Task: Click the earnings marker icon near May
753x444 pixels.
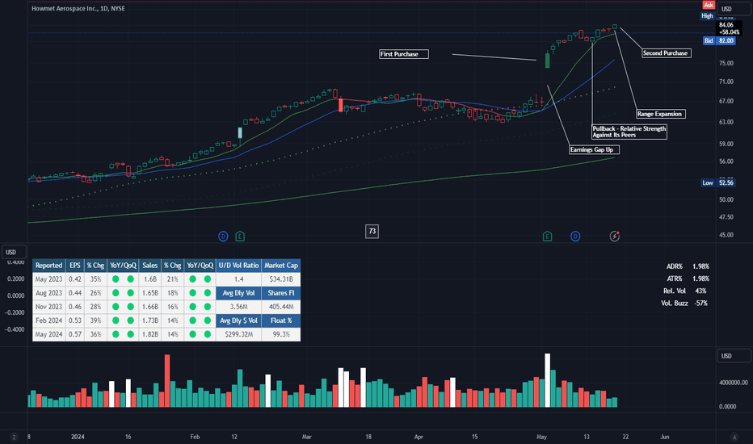Action: pos(547,237)
